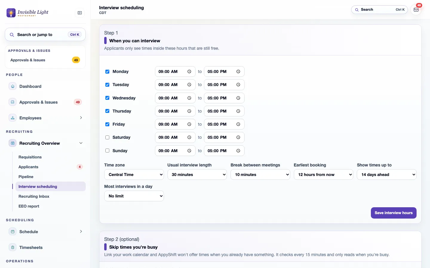
Task: Open Monday start time clock picker
Action: click(189, 71)
